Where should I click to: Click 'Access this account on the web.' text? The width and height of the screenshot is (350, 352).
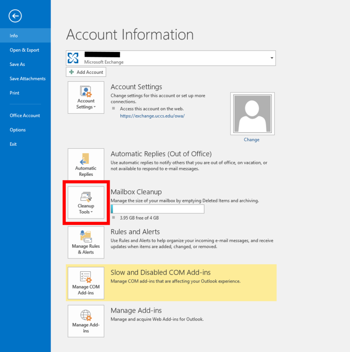152,109
